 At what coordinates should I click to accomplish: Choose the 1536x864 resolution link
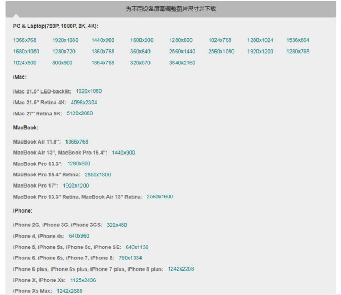pyautogui.click(x=298, y=40)
